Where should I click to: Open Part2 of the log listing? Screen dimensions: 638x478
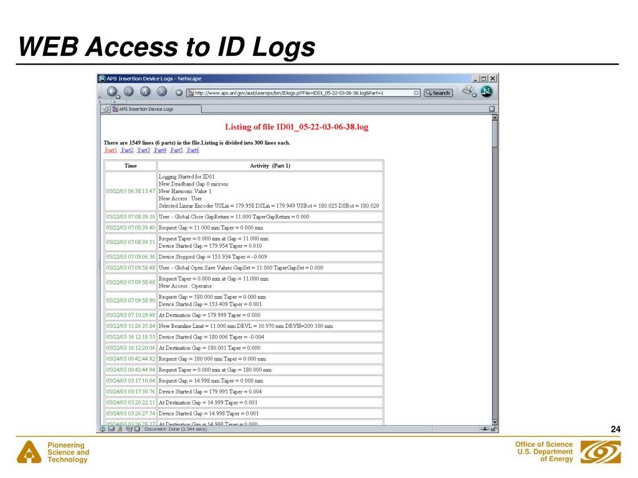pos(127,150)
